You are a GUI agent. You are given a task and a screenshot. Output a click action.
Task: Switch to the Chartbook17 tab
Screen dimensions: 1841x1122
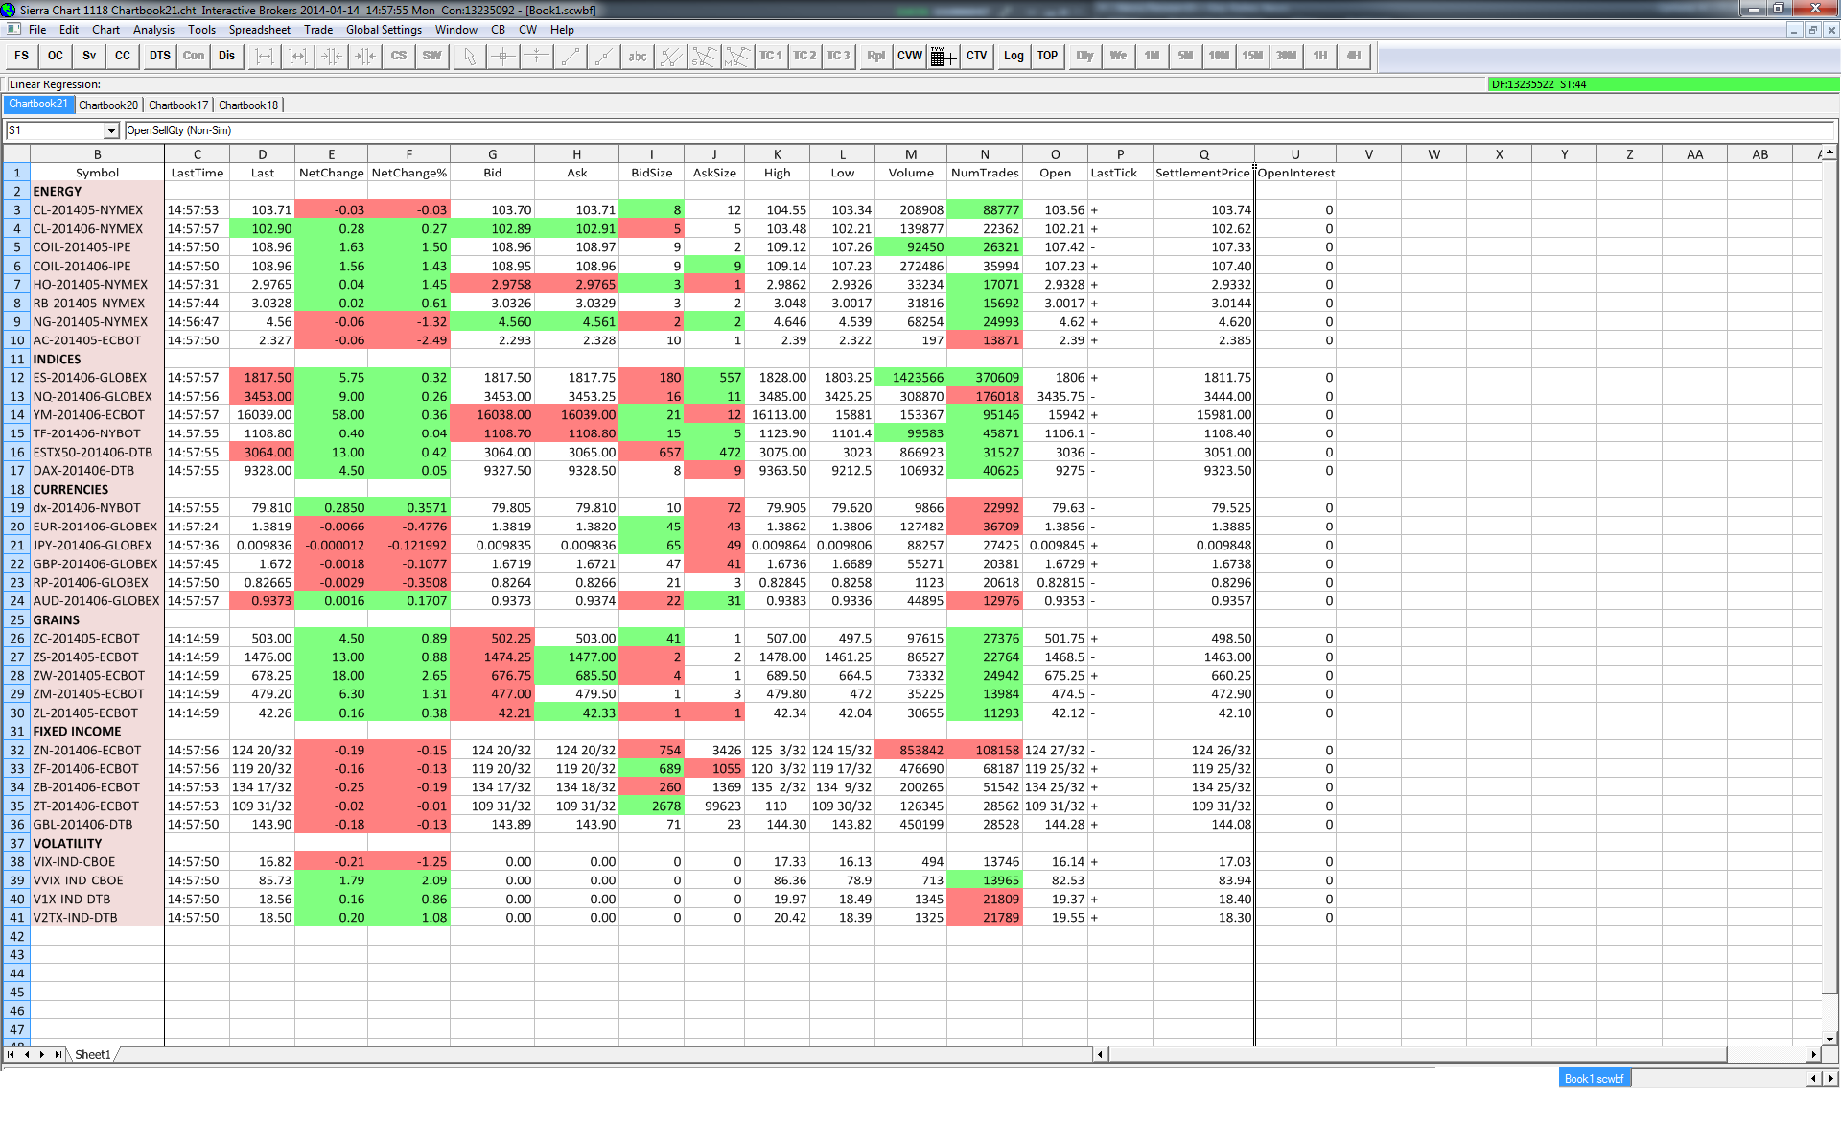point(178,105)
